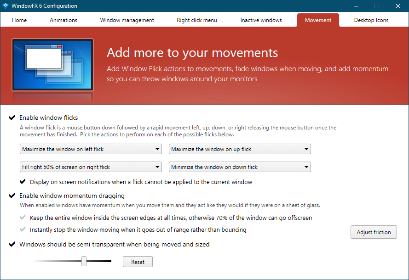Toggle Enable window momentum dragging
409x280 pixels.
[x=12, y=196]
